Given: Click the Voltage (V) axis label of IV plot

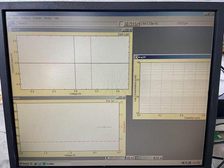Looking at the screenshot, I should (76, 94).
